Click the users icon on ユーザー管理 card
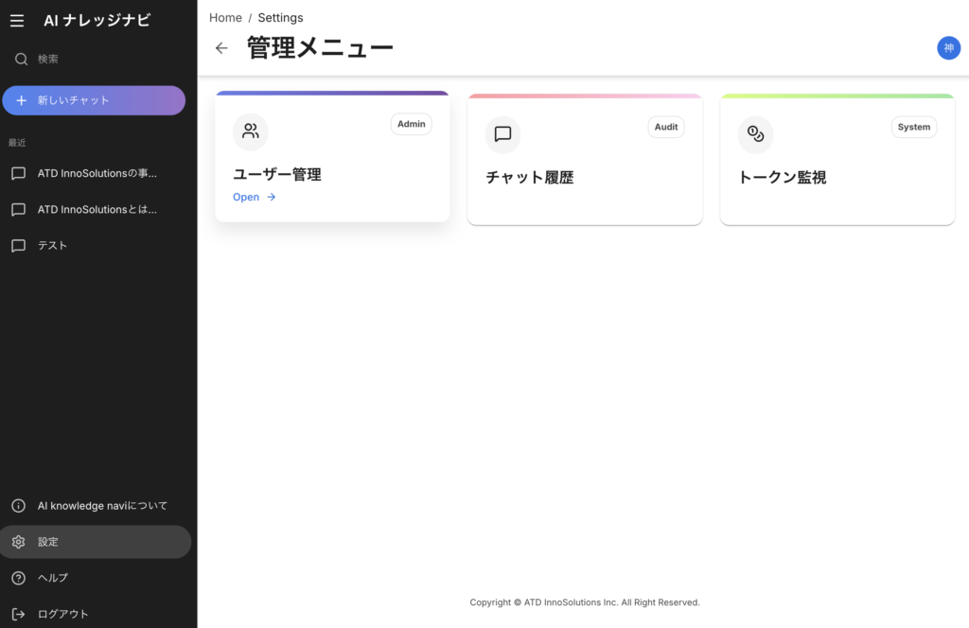The width and height of the screenshot is (969, 628). (251, 131)
